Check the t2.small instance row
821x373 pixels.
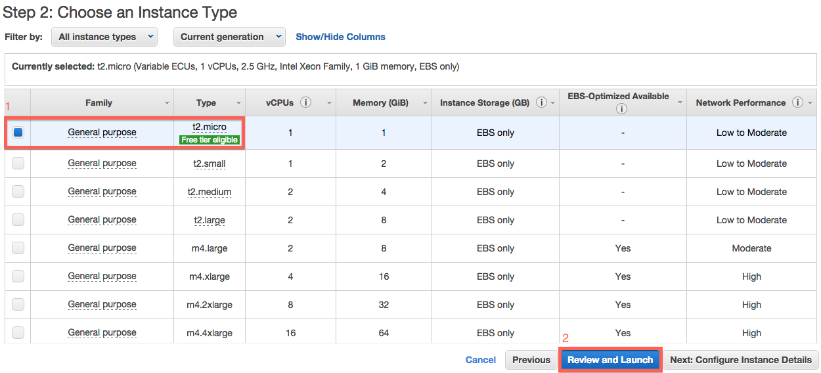(x=18, y=164)
